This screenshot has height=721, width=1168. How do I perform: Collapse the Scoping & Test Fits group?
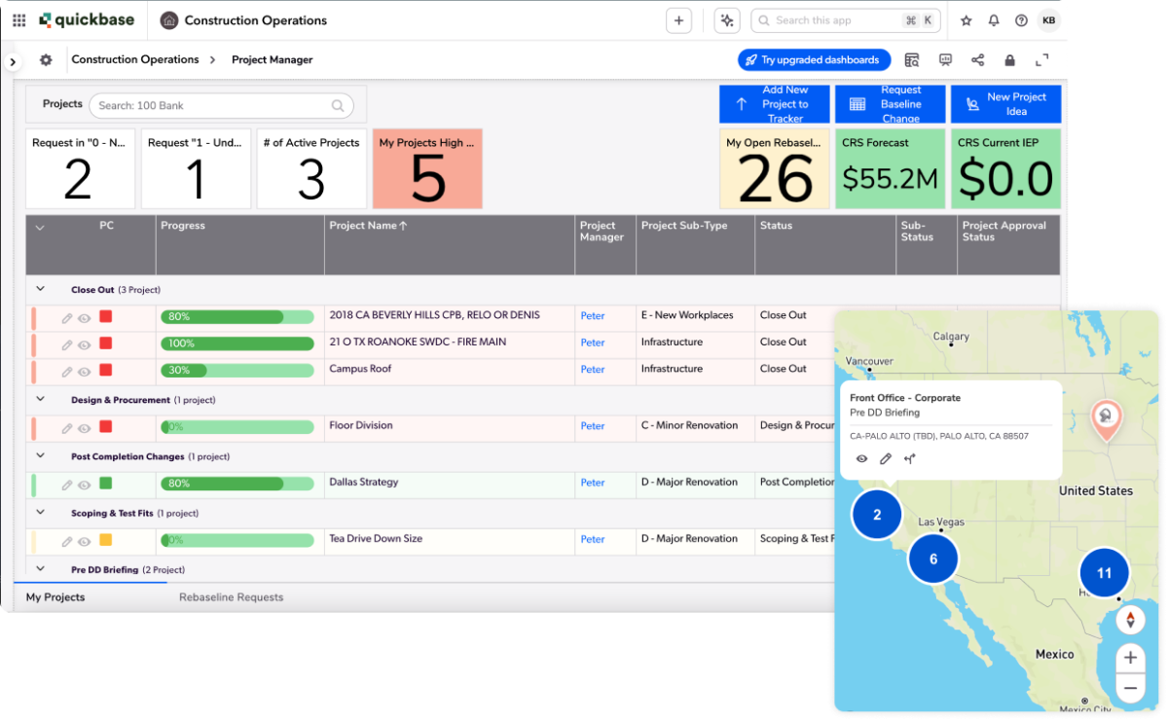[40, 512]
